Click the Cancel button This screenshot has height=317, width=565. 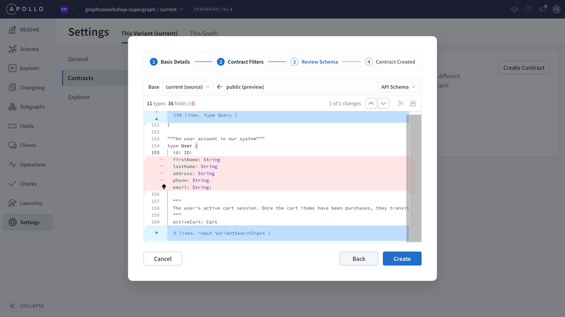pyautogui.click(x=162, y=259)
